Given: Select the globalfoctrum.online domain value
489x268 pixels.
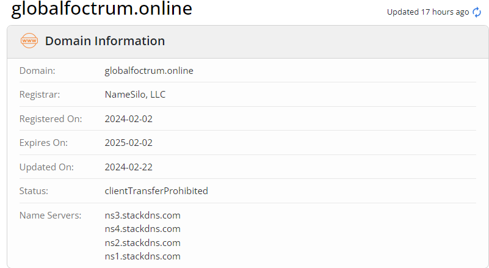Looking at the screenshot, I should coord(149,71).
